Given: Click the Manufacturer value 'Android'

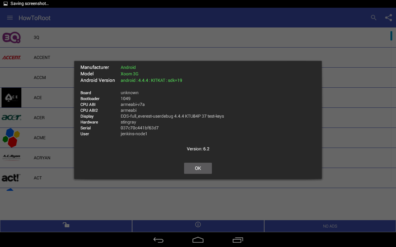Looking at the screenshot, I should pos(128,67).
